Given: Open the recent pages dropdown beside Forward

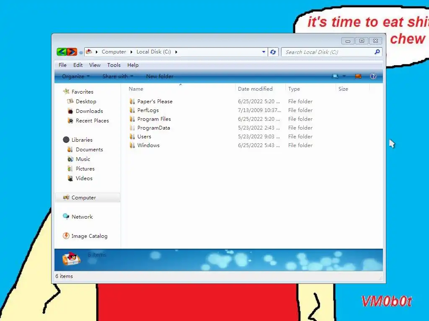Looking at the screenshot, I should tap(81, 52).
